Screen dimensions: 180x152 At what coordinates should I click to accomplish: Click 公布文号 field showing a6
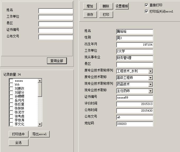pos(135,117)
